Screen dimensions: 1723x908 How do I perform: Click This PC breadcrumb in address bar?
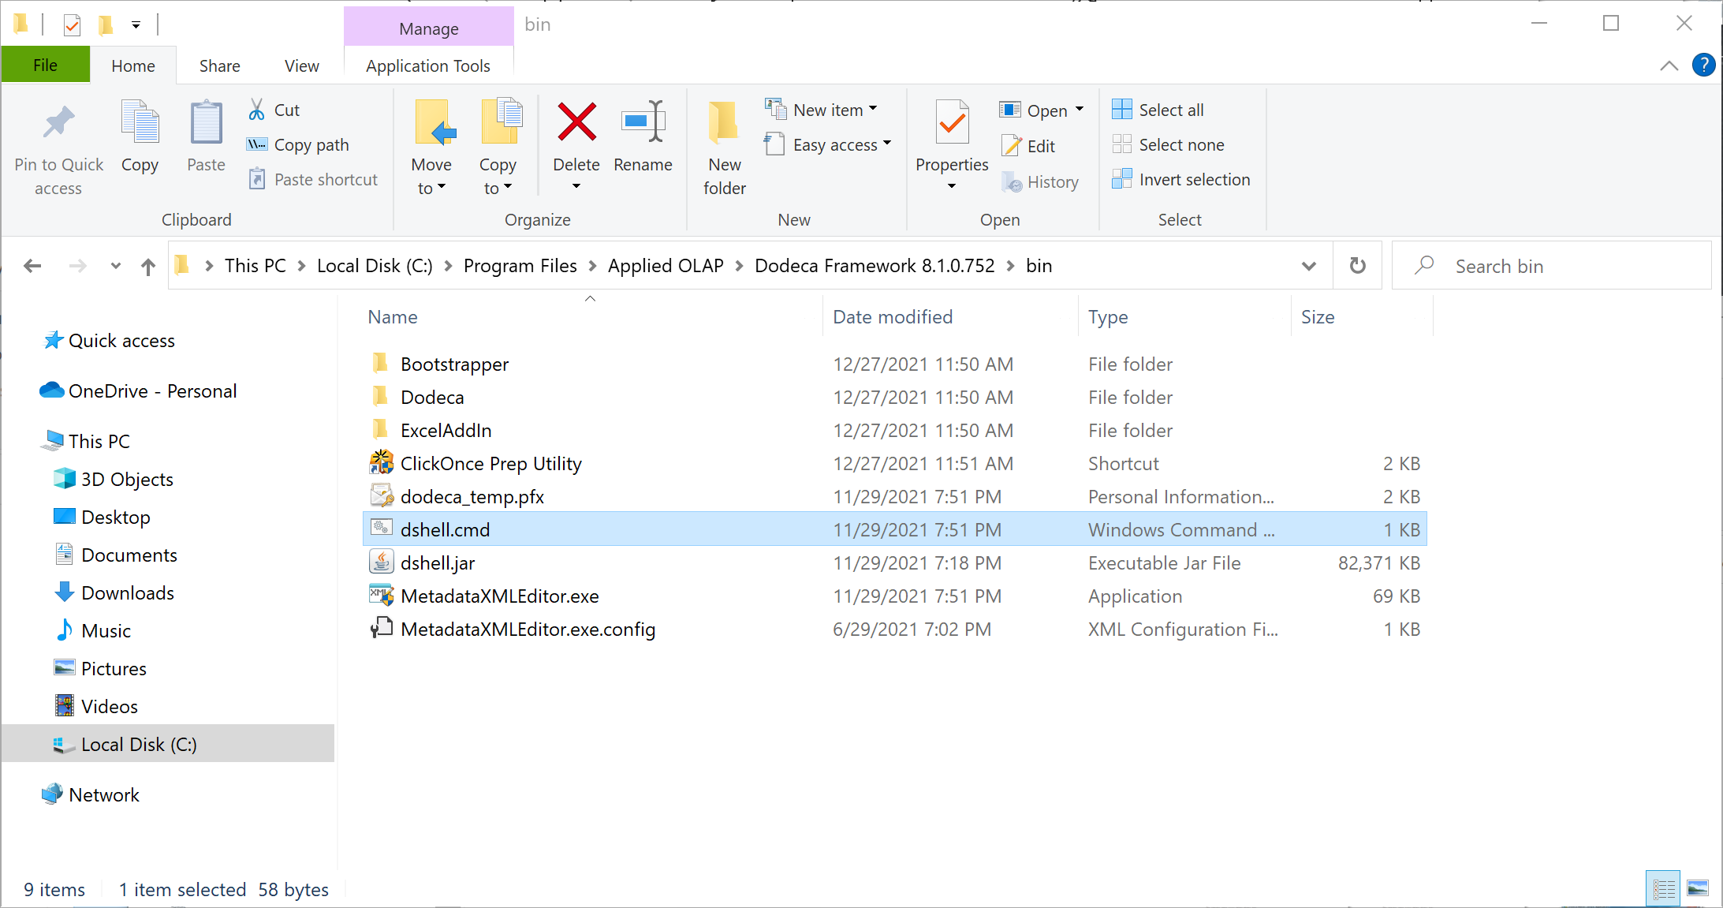(x=255, y=266)
